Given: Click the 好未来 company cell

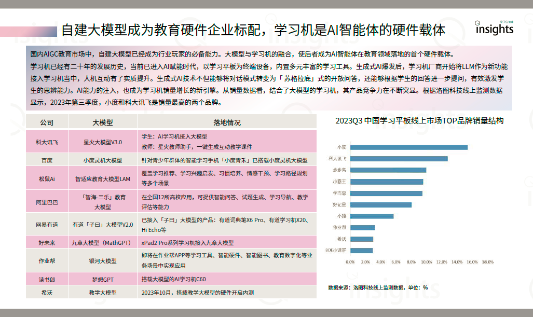Looking at the screenshot, I should 47,243.
